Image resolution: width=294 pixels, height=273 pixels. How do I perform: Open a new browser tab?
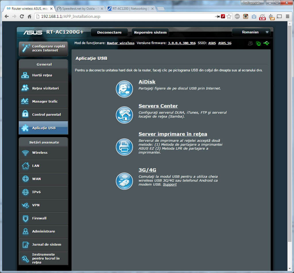(161, 9)
